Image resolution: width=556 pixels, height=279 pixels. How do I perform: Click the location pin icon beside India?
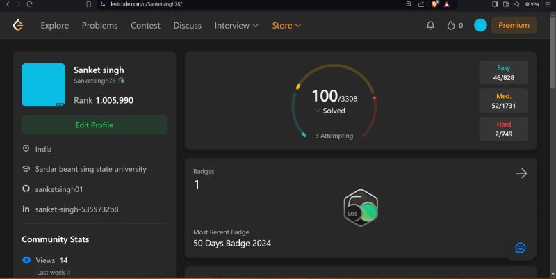26,149
